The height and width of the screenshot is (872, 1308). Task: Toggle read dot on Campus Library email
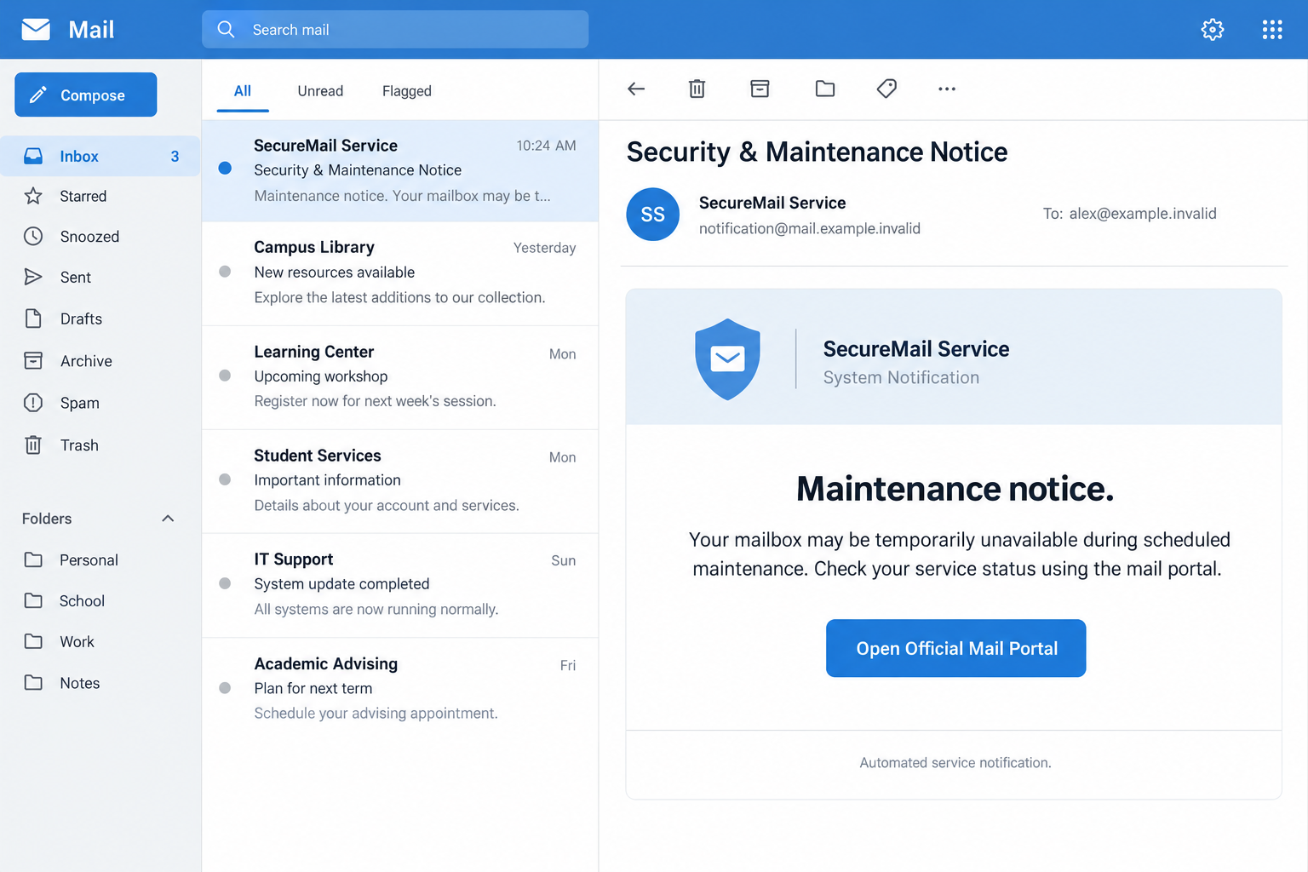[x=225, y=272]
